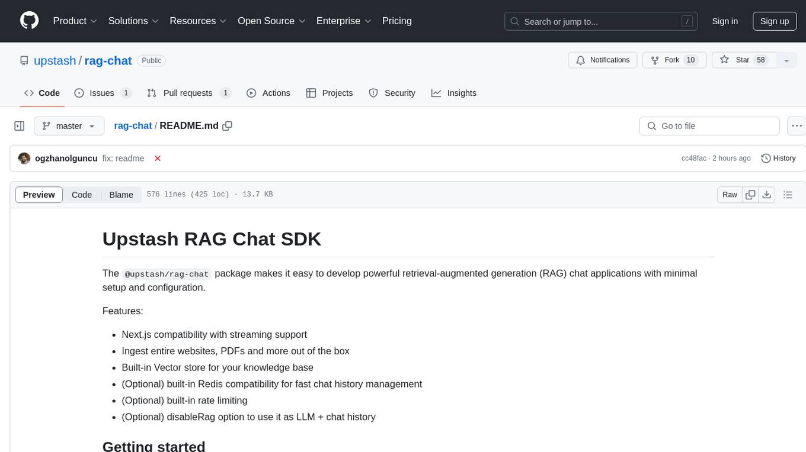Click the Upstash RAG Chat SDK heading
Viewport: 806px width, 452px height.
[x=212, y=238]
